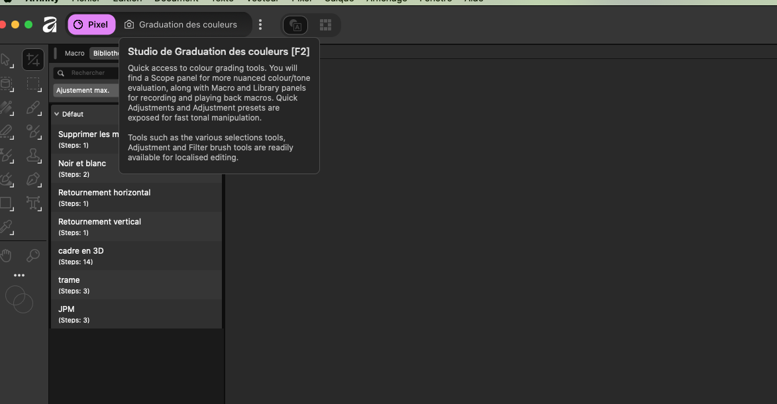
Task: Run the cadre en 3D macro
Action: pyautogui.click(x=136, y=256)
